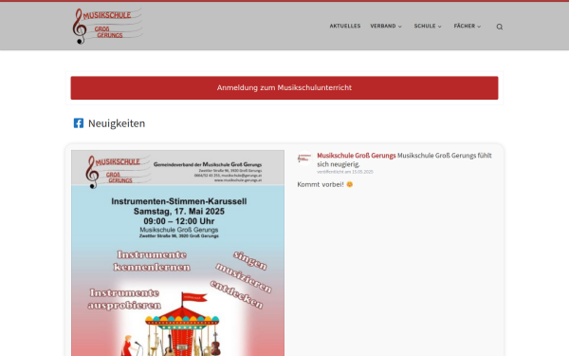569x356 pixels.
Task: Expand the Fächer submenu chevron
Action: (x=479, y=27)
